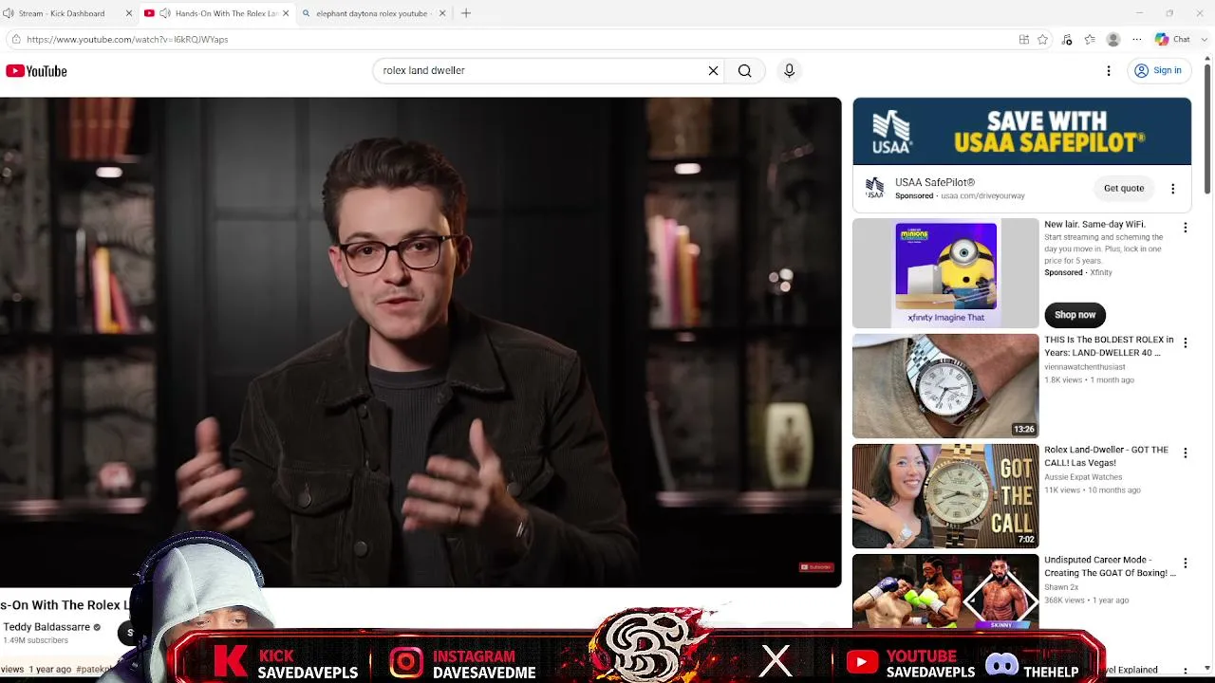Click the usaa.com/driveyourway link
The width and height of the screenshot is (1215, 683).
[982, 196]
